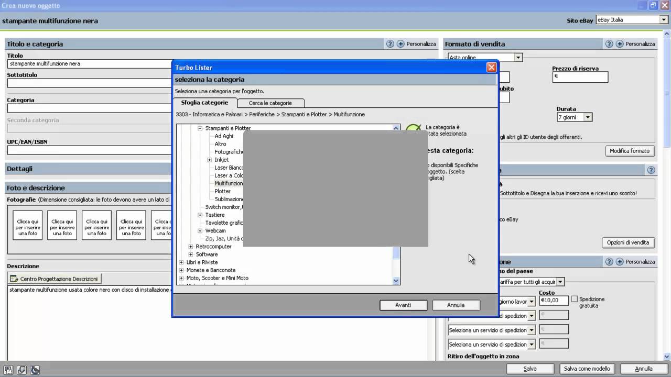Click Opzioni di vendita button

click(628, 242)
